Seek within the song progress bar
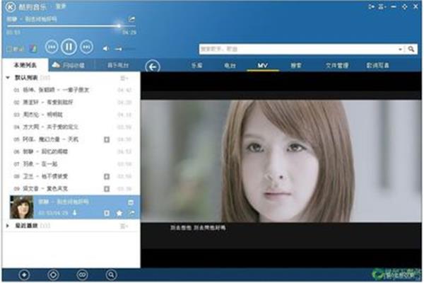 tap(71, 26)
